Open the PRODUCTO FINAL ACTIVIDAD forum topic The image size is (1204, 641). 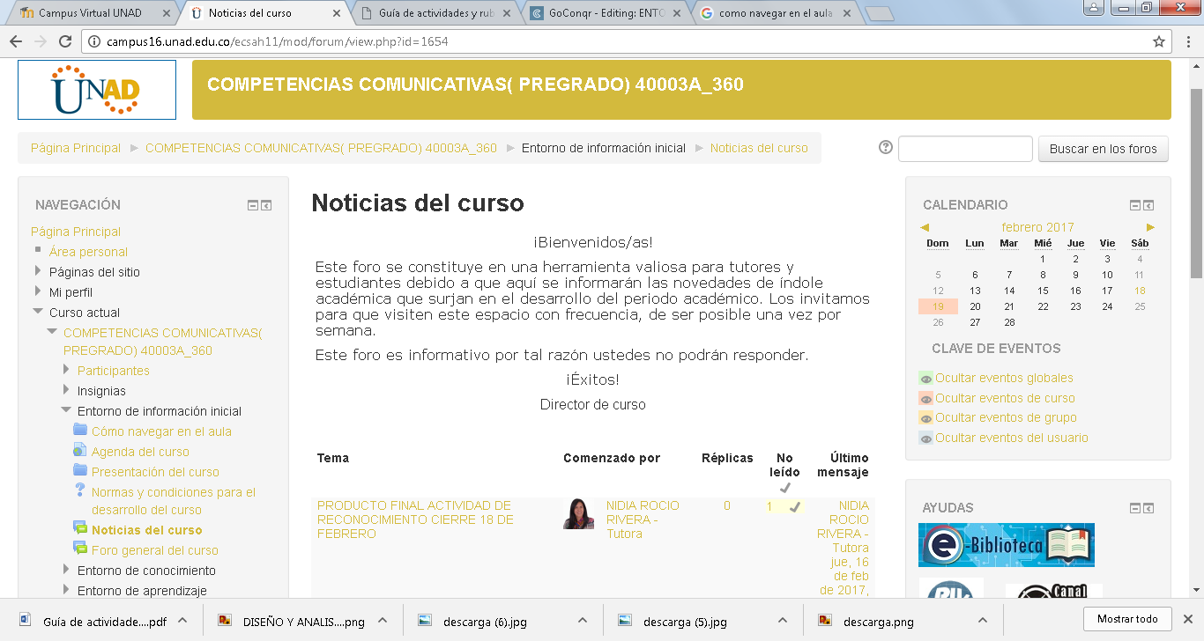[x=415, y=519]
